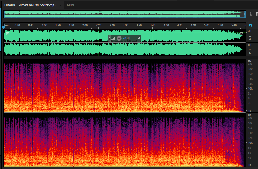Click the Hz label of the upper spectrogram scale

(x=250, y=61)
